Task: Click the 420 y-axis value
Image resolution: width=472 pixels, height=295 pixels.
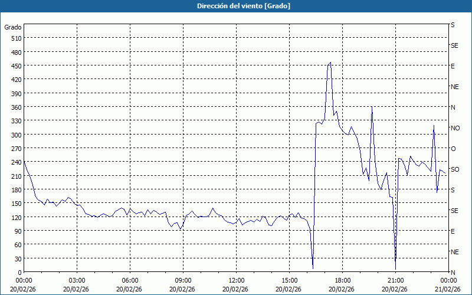Action: pyautogui.click(x=17, y=80)
